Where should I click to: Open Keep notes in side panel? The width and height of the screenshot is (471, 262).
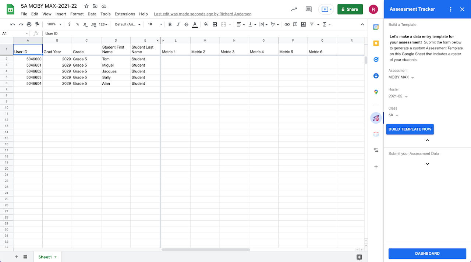pos(376,43)
